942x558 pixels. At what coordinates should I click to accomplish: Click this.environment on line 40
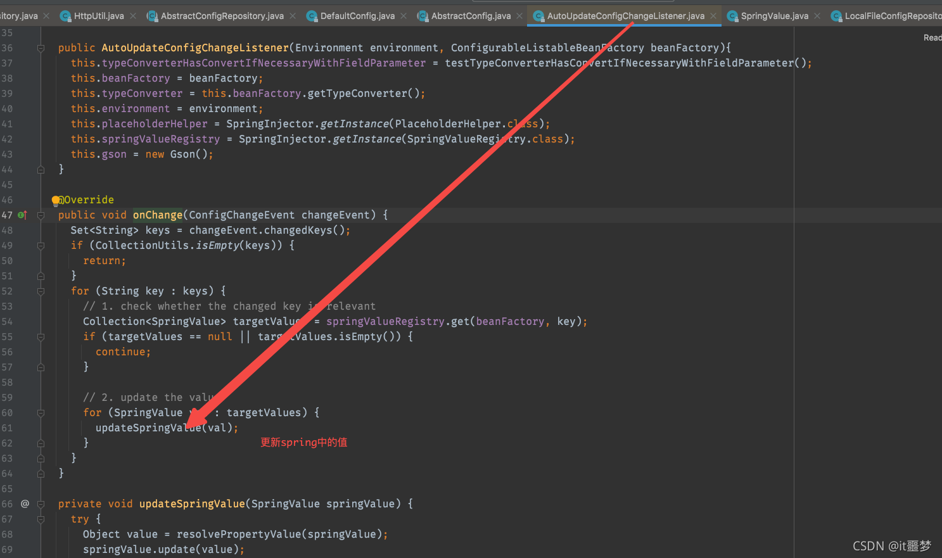(x=120, y=109)
